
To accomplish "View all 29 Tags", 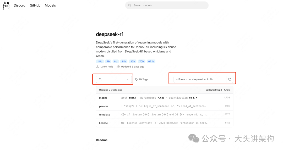I will click(143, 79).
